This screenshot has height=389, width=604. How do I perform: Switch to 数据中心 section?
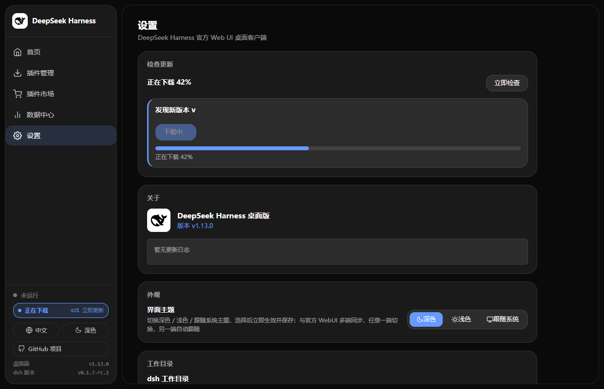61,115
